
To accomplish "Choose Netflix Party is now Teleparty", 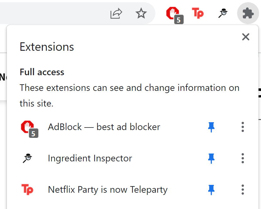I will [x=108, y=190].
